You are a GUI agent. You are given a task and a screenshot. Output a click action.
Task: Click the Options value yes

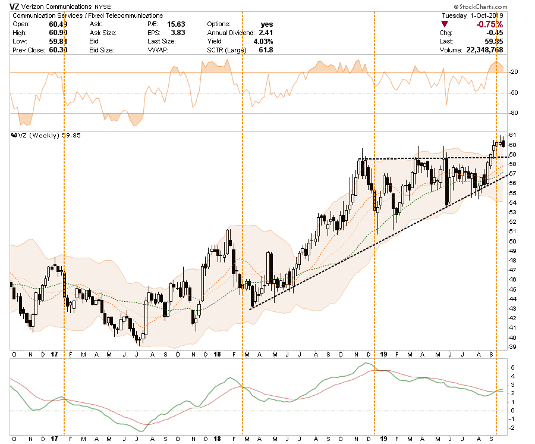[x=267, y=24]
